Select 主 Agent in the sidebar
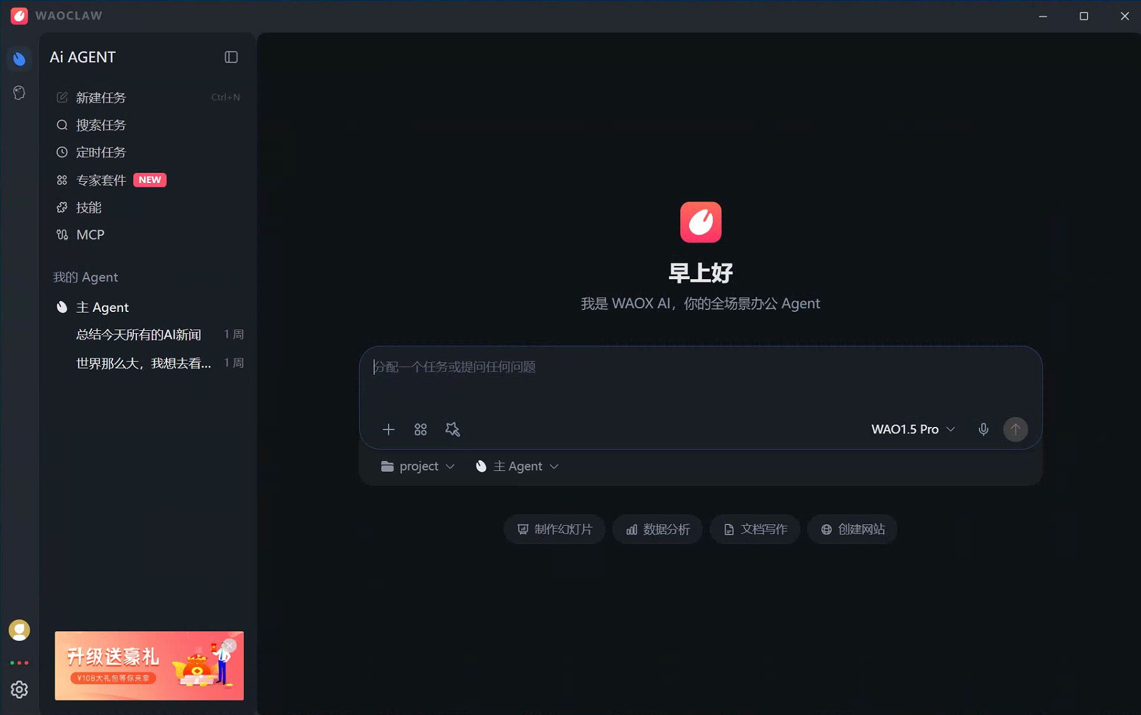The image size is (1141, 715). [149, 307]
